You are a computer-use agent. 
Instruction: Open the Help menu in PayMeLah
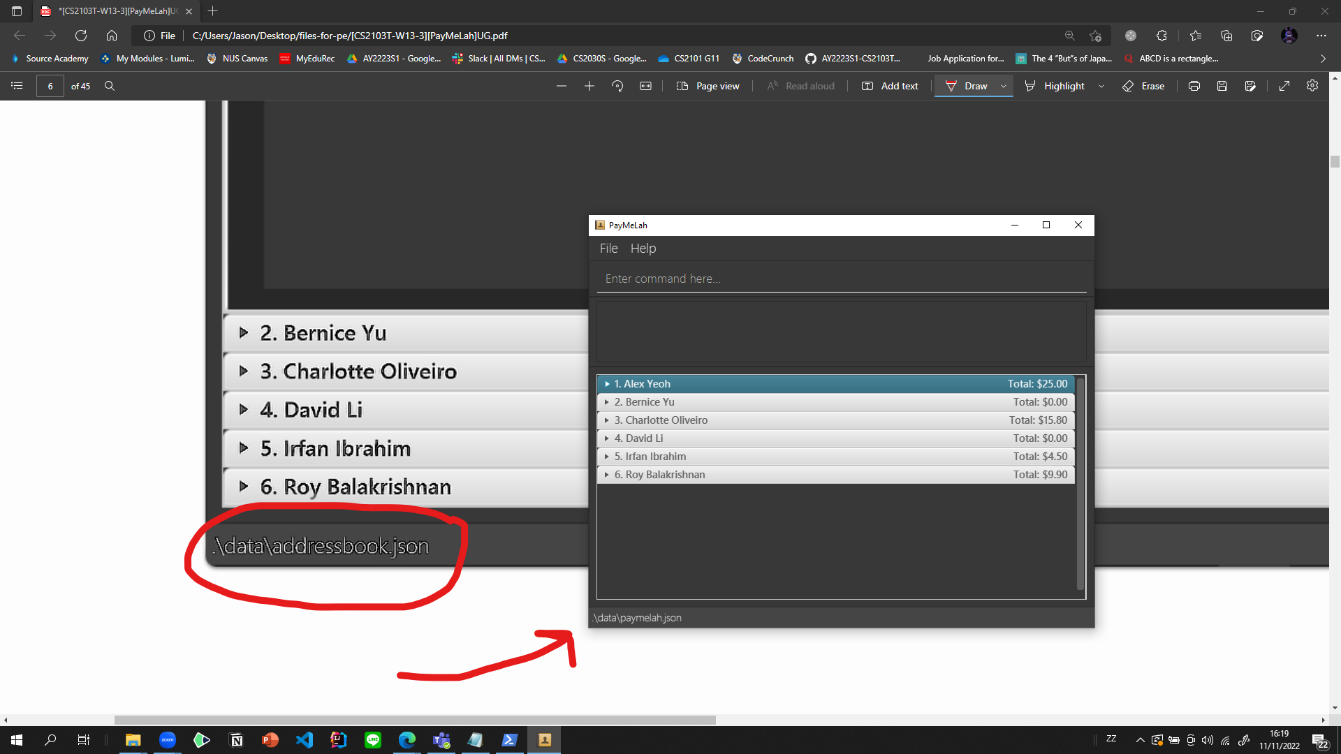pos(643,249)
